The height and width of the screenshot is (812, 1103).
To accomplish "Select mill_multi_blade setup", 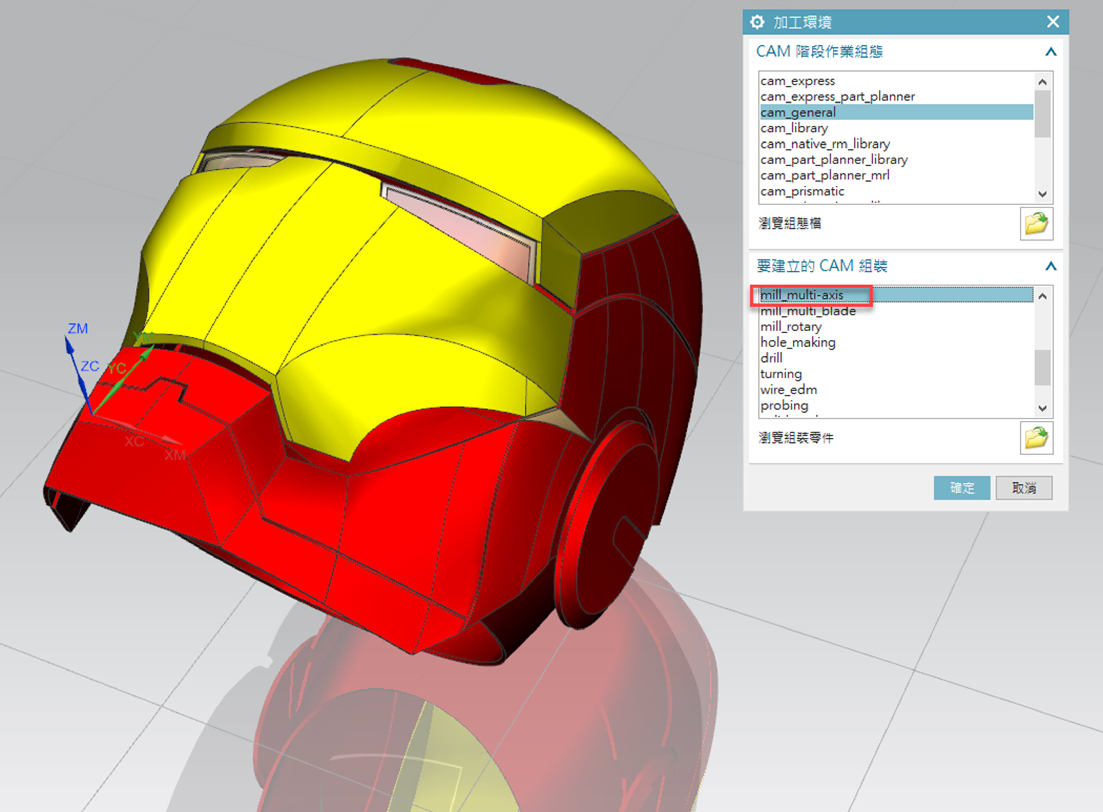I will click(897, 311).
